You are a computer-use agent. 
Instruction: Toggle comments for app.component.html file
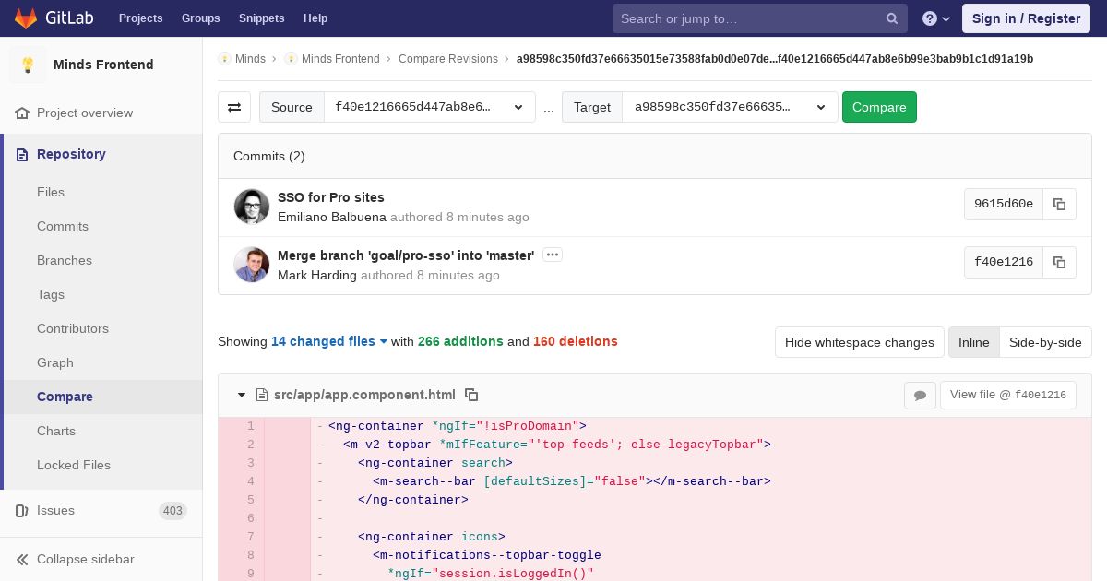[920, 395]
